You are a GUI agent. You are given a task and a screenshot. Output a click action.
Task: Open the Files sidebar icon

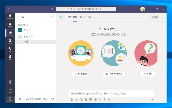[10, 58]
